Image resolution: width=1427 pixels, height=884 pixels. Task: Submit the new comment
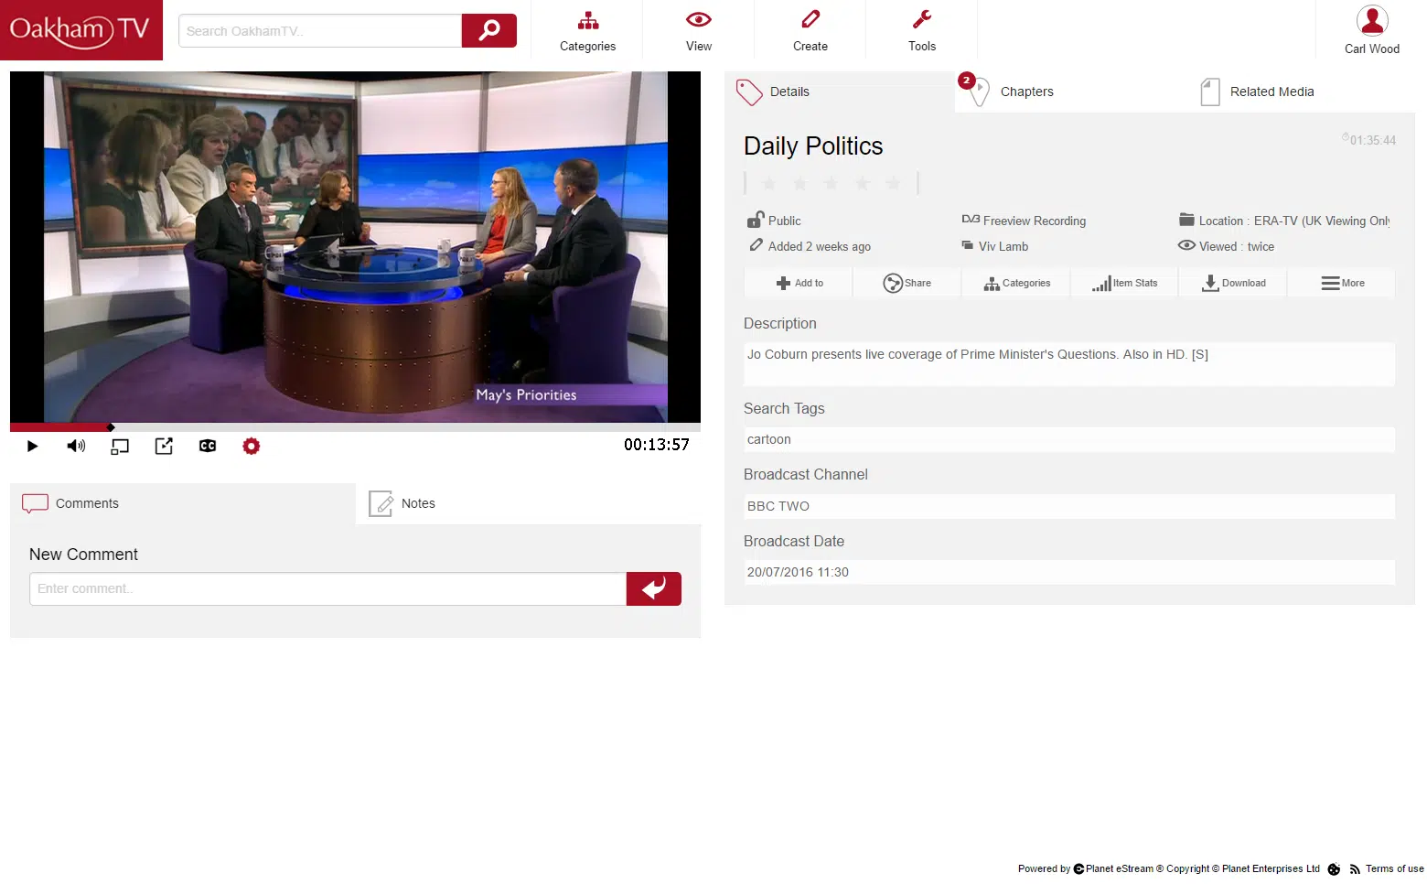click(x=654, y=588)
